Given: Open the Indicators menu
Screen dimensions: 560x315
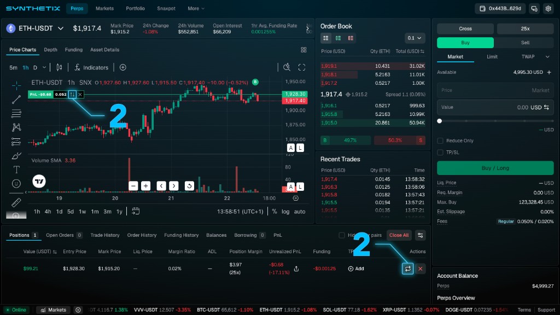Looking at the screenshot, I should [x=91, y=67].
